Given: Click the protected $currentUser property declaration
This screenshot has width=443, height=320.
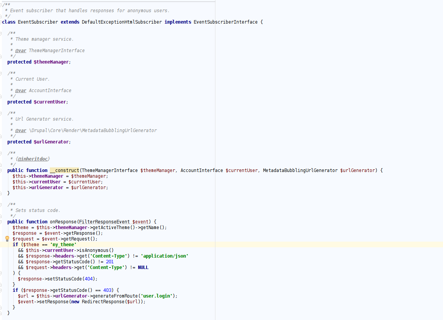Looking at the screenshot, I should coord(38,102).
